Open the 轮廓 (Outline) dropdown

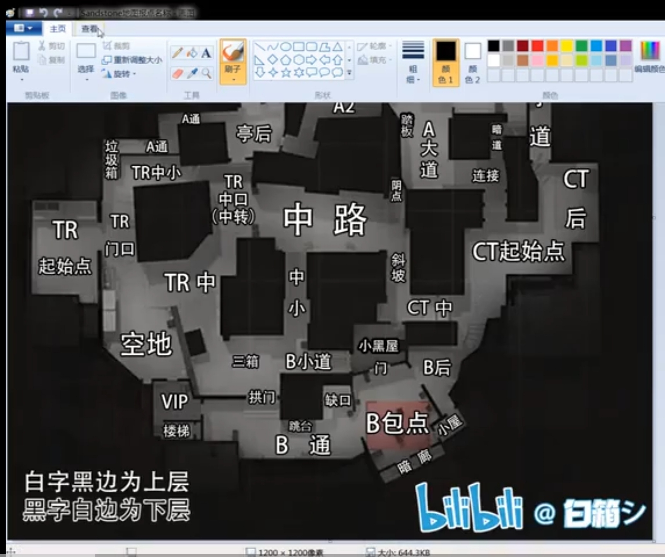(374, 46)
